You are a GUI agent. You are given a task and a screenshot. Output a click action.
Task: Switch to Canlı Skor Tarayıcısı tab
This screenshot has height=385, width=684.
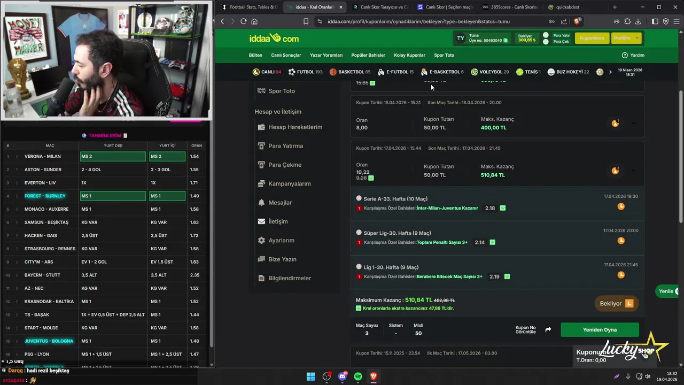click(380, 7)
